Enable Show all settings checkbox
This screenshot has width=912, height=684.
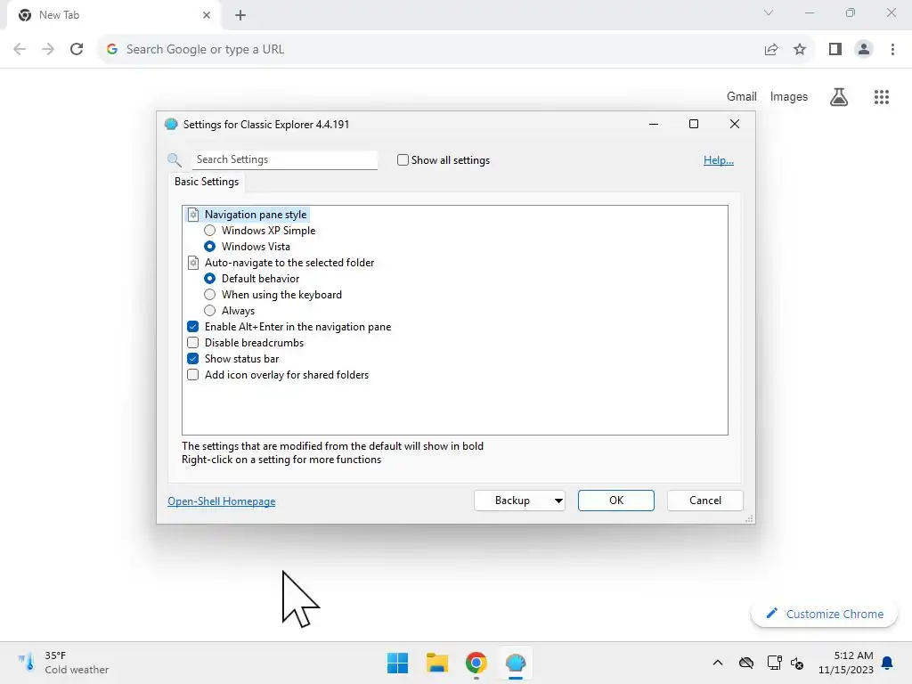(403, 160)
